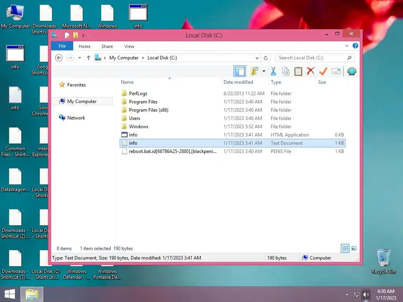The width and height of the screenshot is (403, 302).
Task: Select the Users folder
Action: coord(232,118)
